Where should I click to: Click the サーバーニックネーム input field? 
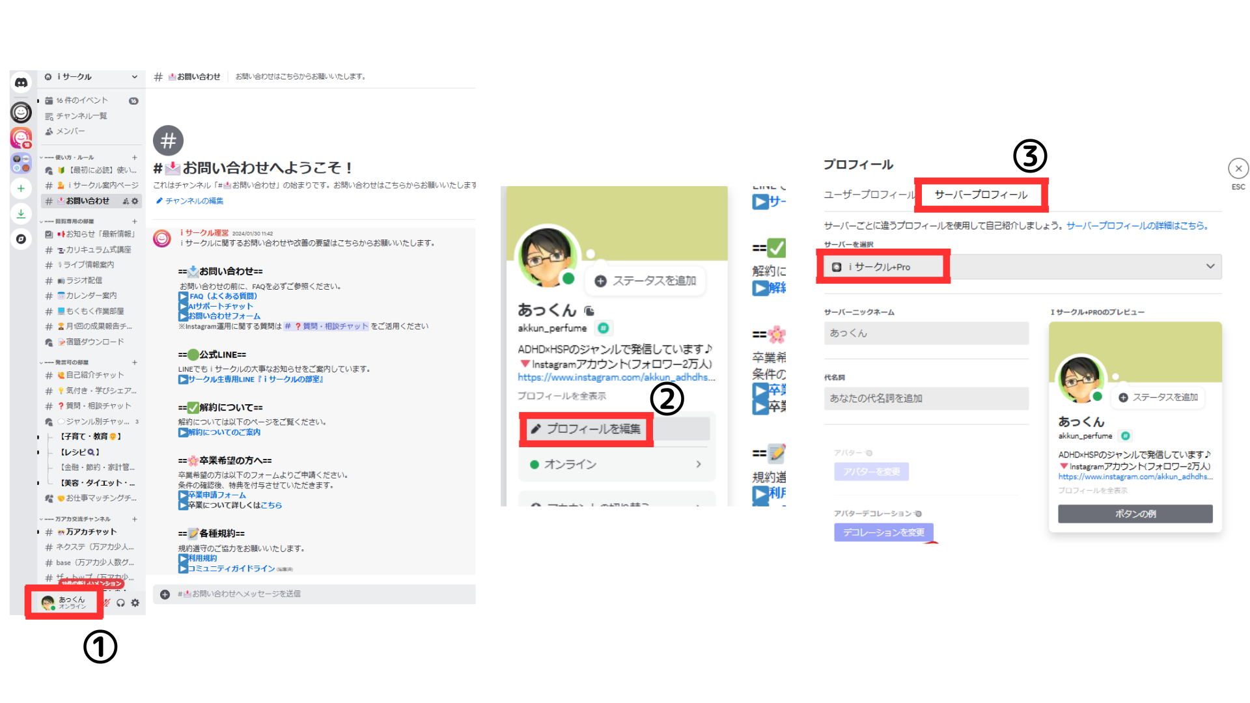(x=926, y=333)
